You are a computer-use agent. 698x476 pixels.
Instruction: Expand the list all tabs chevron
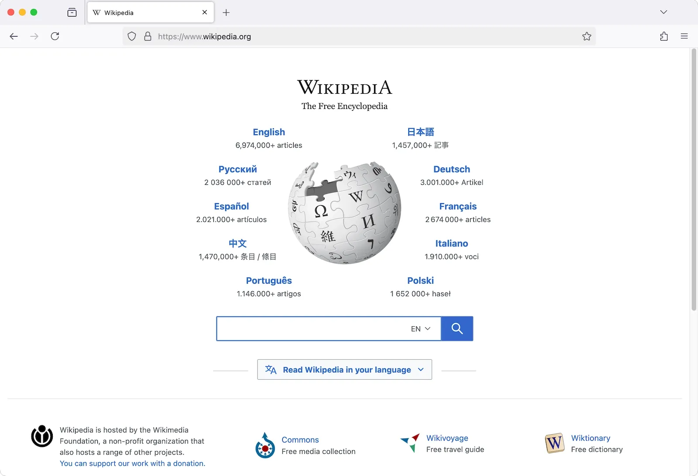point(664,12)
